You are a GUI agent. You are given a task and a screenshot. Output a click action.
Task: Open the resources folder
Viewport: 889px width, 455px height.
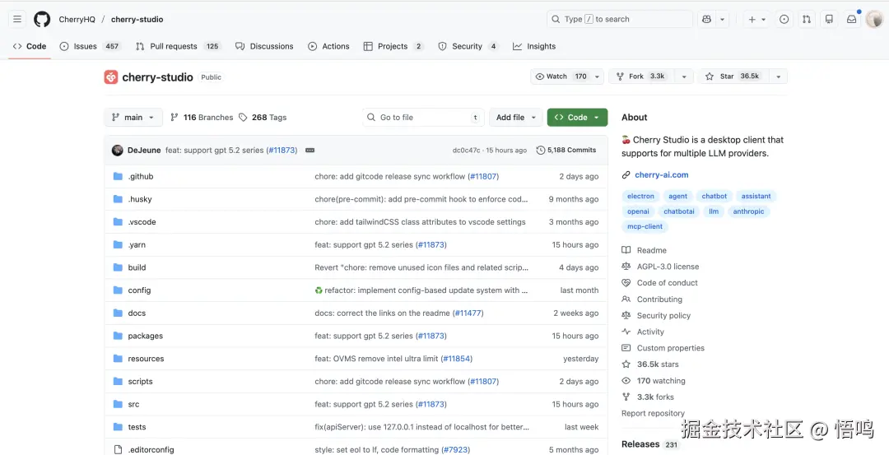tap(146, 359)
